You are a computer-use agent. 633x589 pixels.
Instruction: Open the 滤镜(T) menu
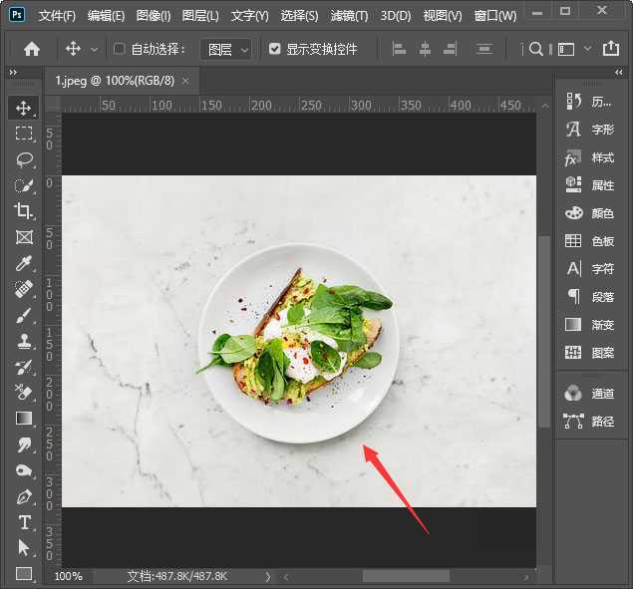(349, 16)
